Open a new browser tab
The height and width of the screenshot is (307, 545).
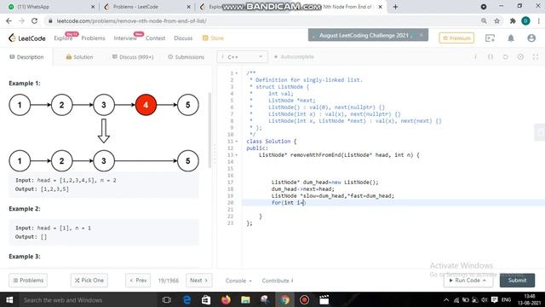(x=395, y=7)
